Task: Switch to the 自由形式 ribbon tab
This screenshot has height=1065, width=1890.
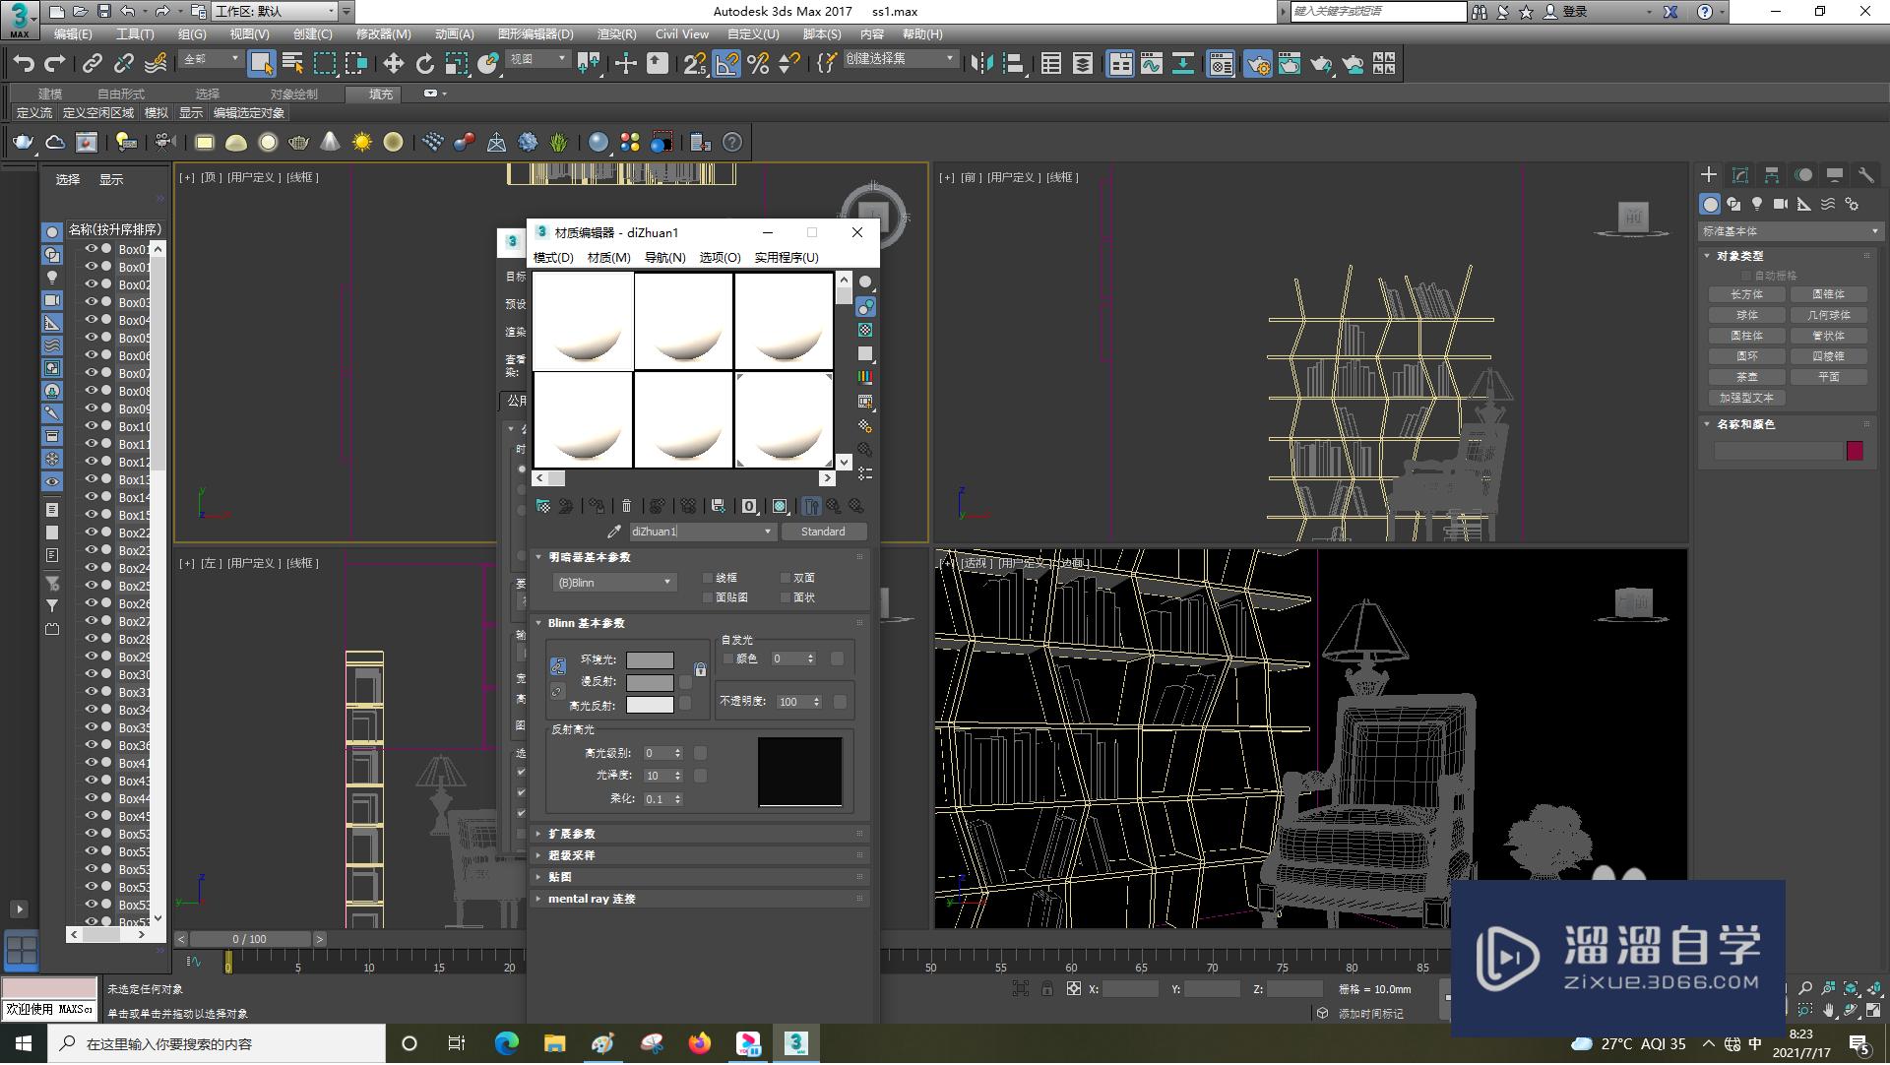Action: tap(120, 94)
